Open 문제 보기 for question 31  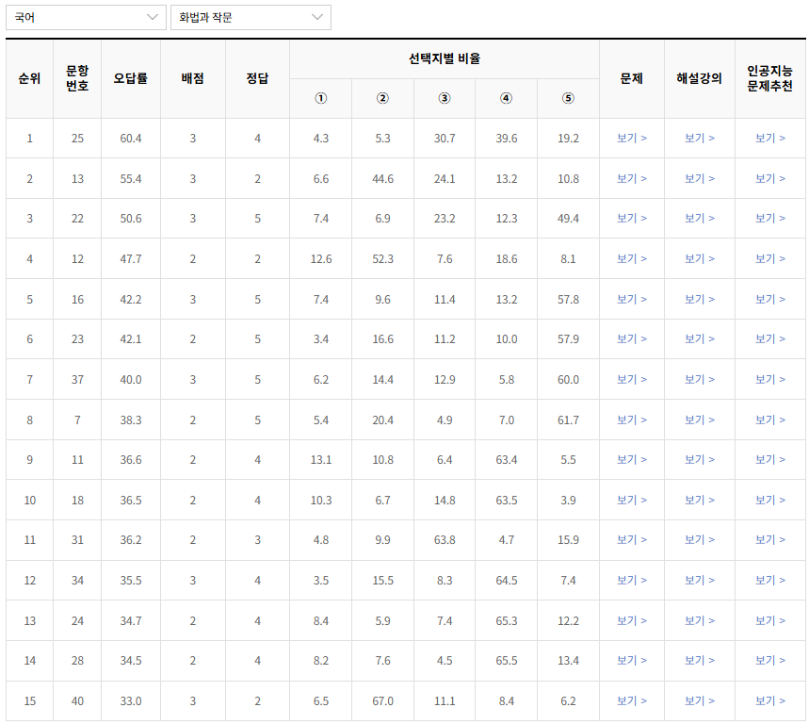(631, 540)
